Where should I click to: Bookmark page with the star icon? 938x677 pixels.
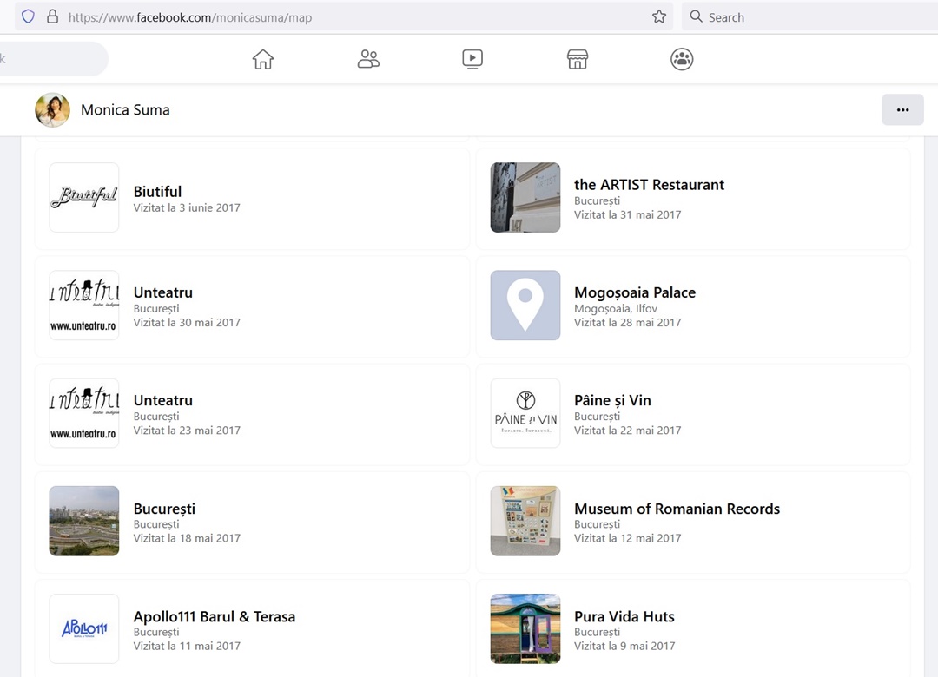(x=659, y=16)
